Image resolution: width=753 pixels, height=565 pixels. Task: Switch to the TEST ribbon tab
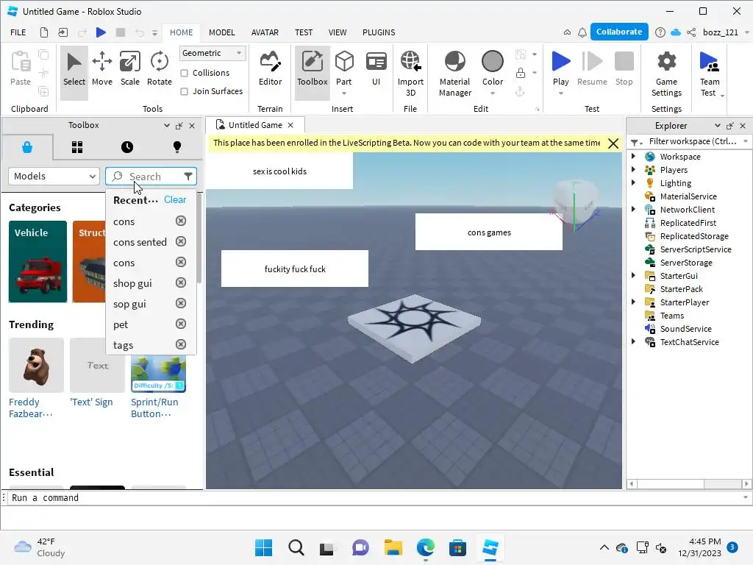304,32
